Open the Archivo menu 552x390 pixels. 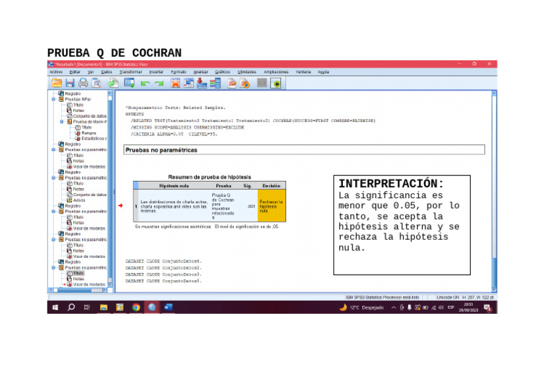point(56,72)
